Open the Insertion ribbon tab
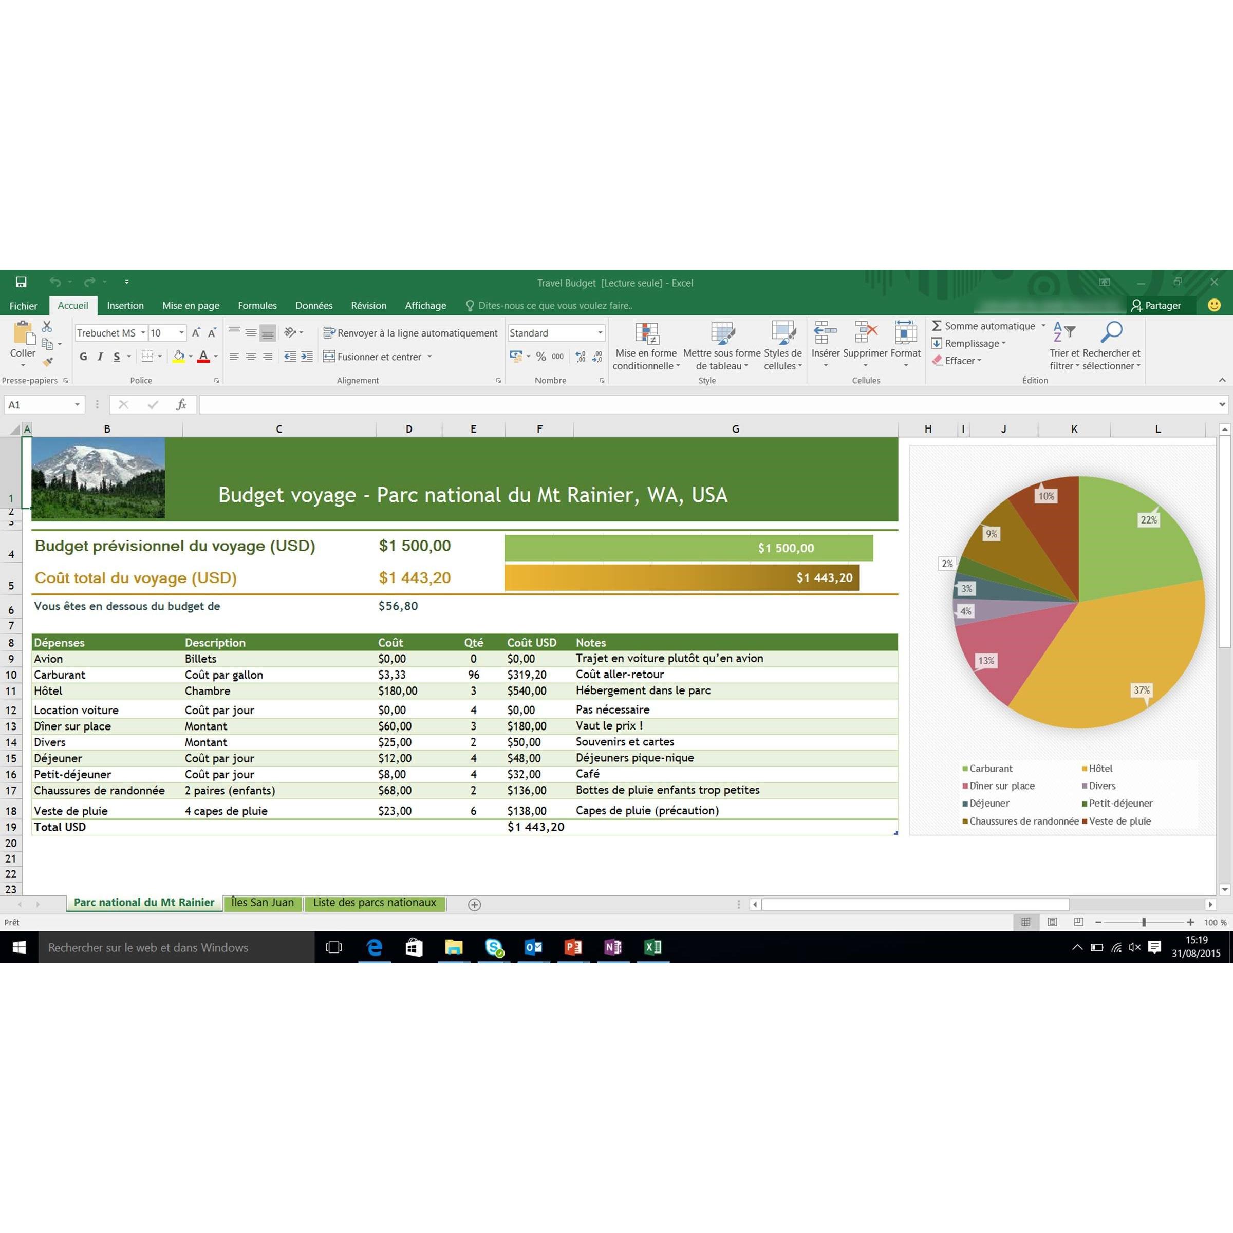This screenshot has width=1233, height=1233. 125,306
